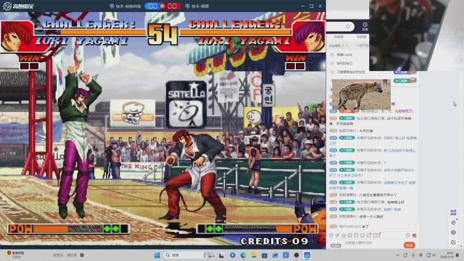Open the target settings icon in sidebar
Viewport: 464px width, 261px height.
[454, 233]
